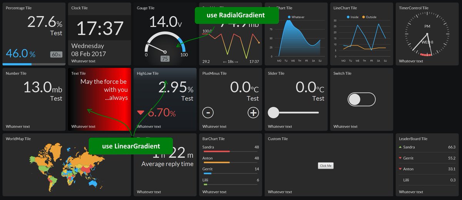Click the '18s' interval label in sparkline tile
Image resolution: width=462 pixels, height=200 pixels.
(231, 62)
